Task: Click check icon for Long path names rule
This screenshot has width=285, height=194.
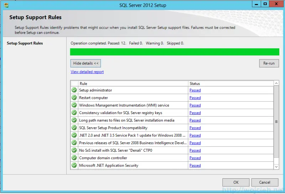Action: pyautogui.click(x=74, y=120)
